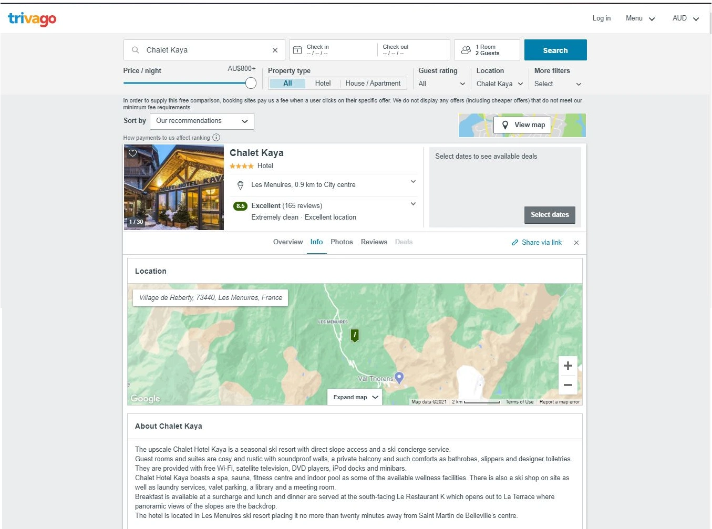Click the share link chain icon
The image size is (712, 529).
tap(515, 243)
